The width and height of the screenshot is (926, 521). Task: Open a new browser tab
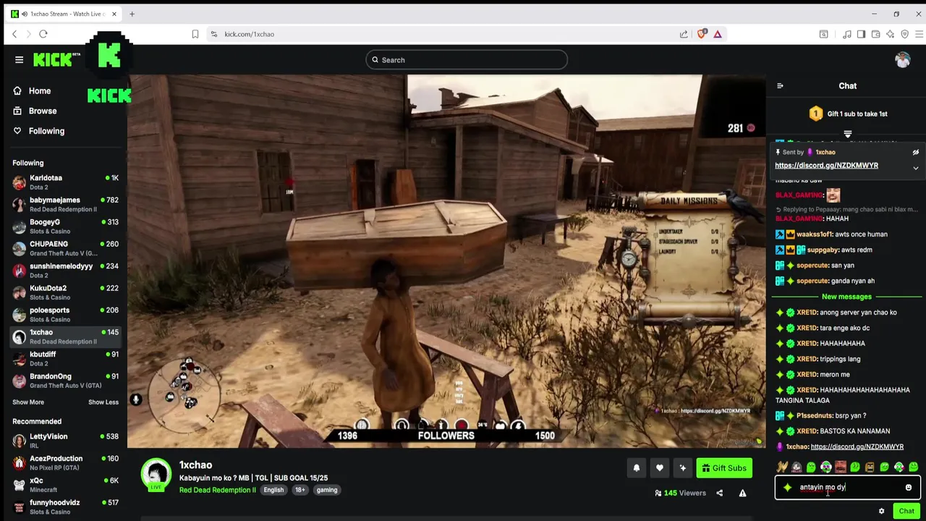132,14
